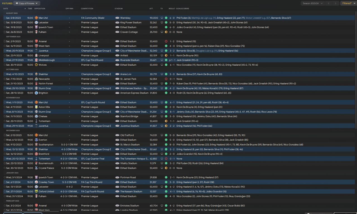Open the EFL Cup Quarter Final competition link
Image resolution: width=357 pixels, height=214 pixels.
93,159
